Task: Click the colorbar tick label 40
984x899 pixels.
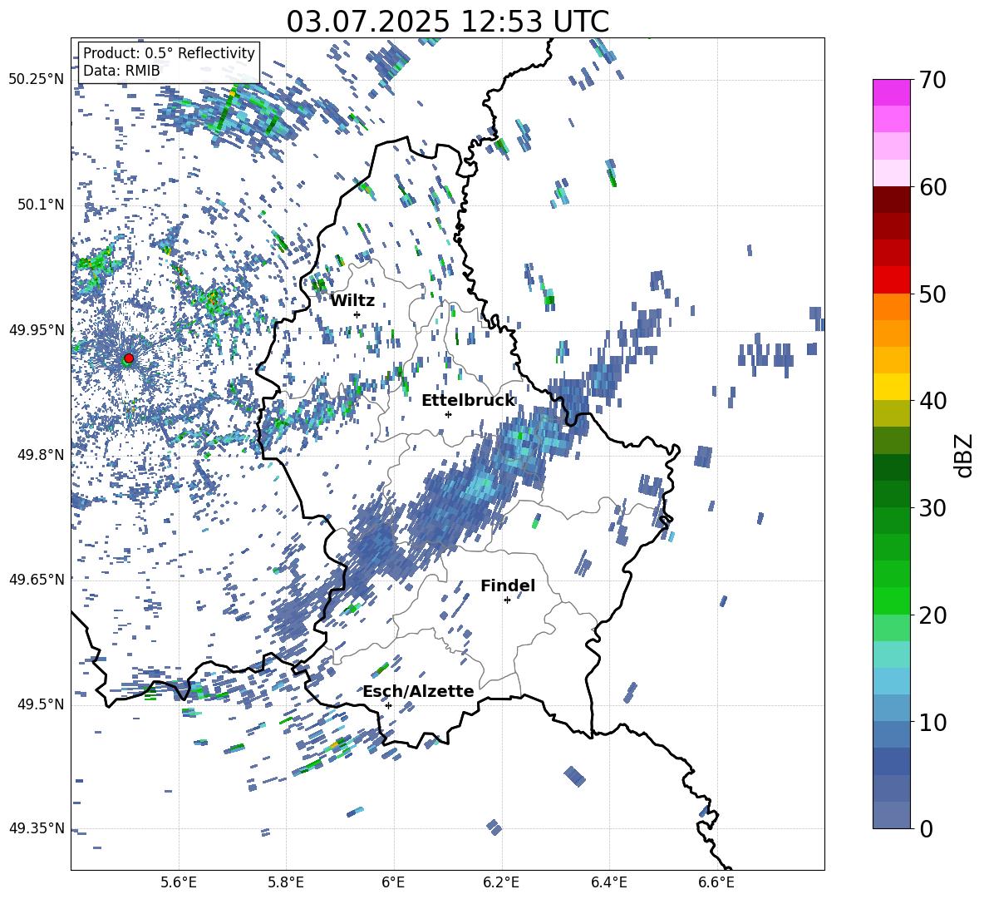Action: [932, 401]
